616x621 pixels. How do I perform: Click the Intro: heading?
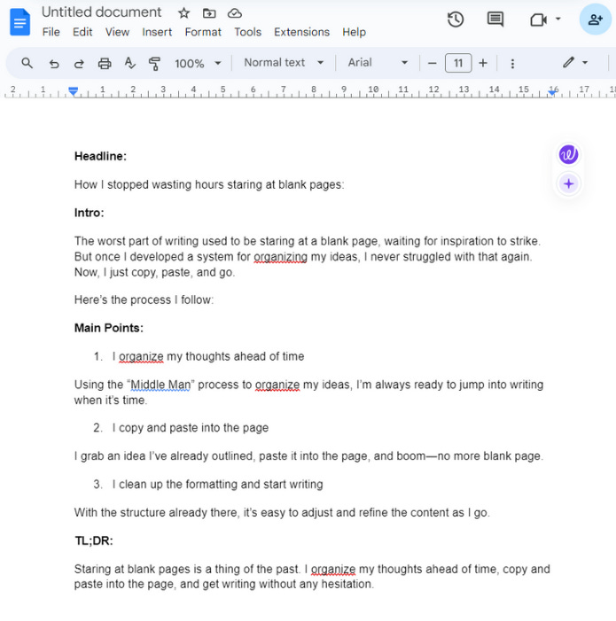point(90,213)
